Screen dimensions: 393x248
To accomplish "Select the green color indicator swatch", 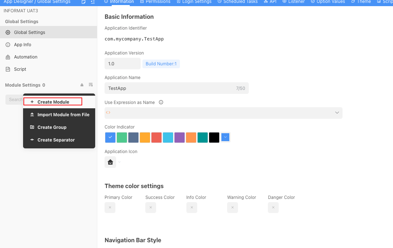I will click(122, 138).
